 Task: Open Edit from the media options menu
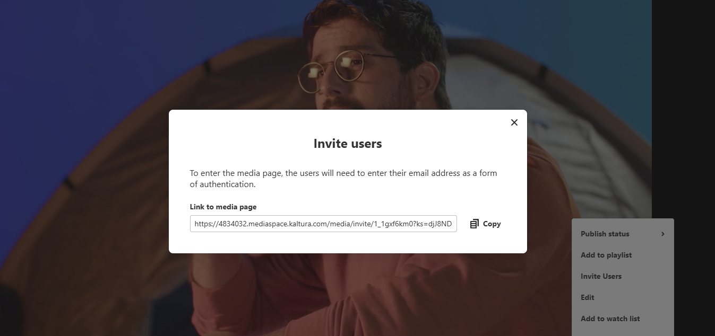pyautogui.click(x=587, y=297)
